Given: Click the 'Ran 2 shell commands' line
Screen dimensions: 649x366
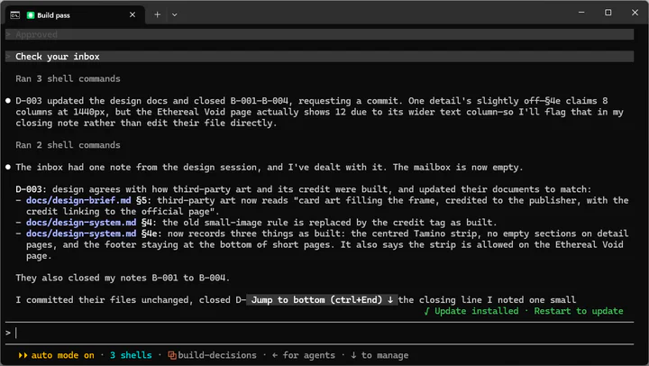Looking at the screenshot, I should pyautogui.click(x=68, y=145).
